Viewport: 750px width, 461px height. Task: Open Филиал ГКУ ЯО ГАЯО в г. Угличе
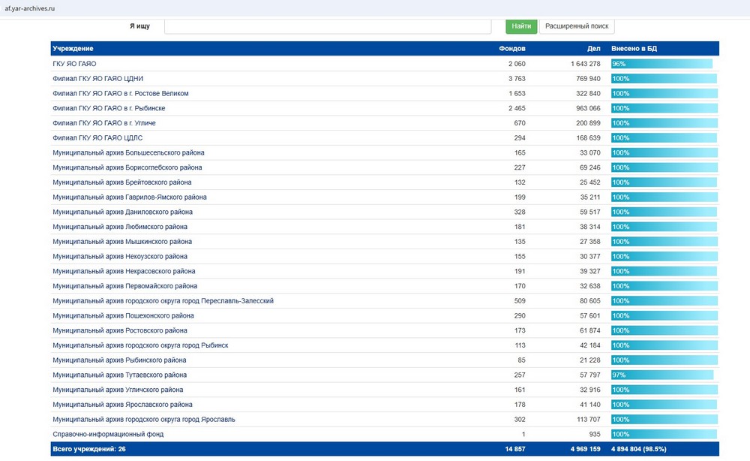click(103, 123)
